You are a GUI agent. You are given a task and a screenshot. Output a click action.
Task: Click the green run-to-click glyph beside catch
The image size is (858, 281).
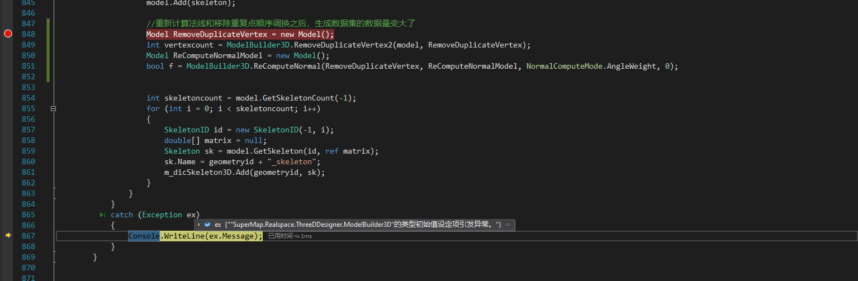[x=102, y=215]
